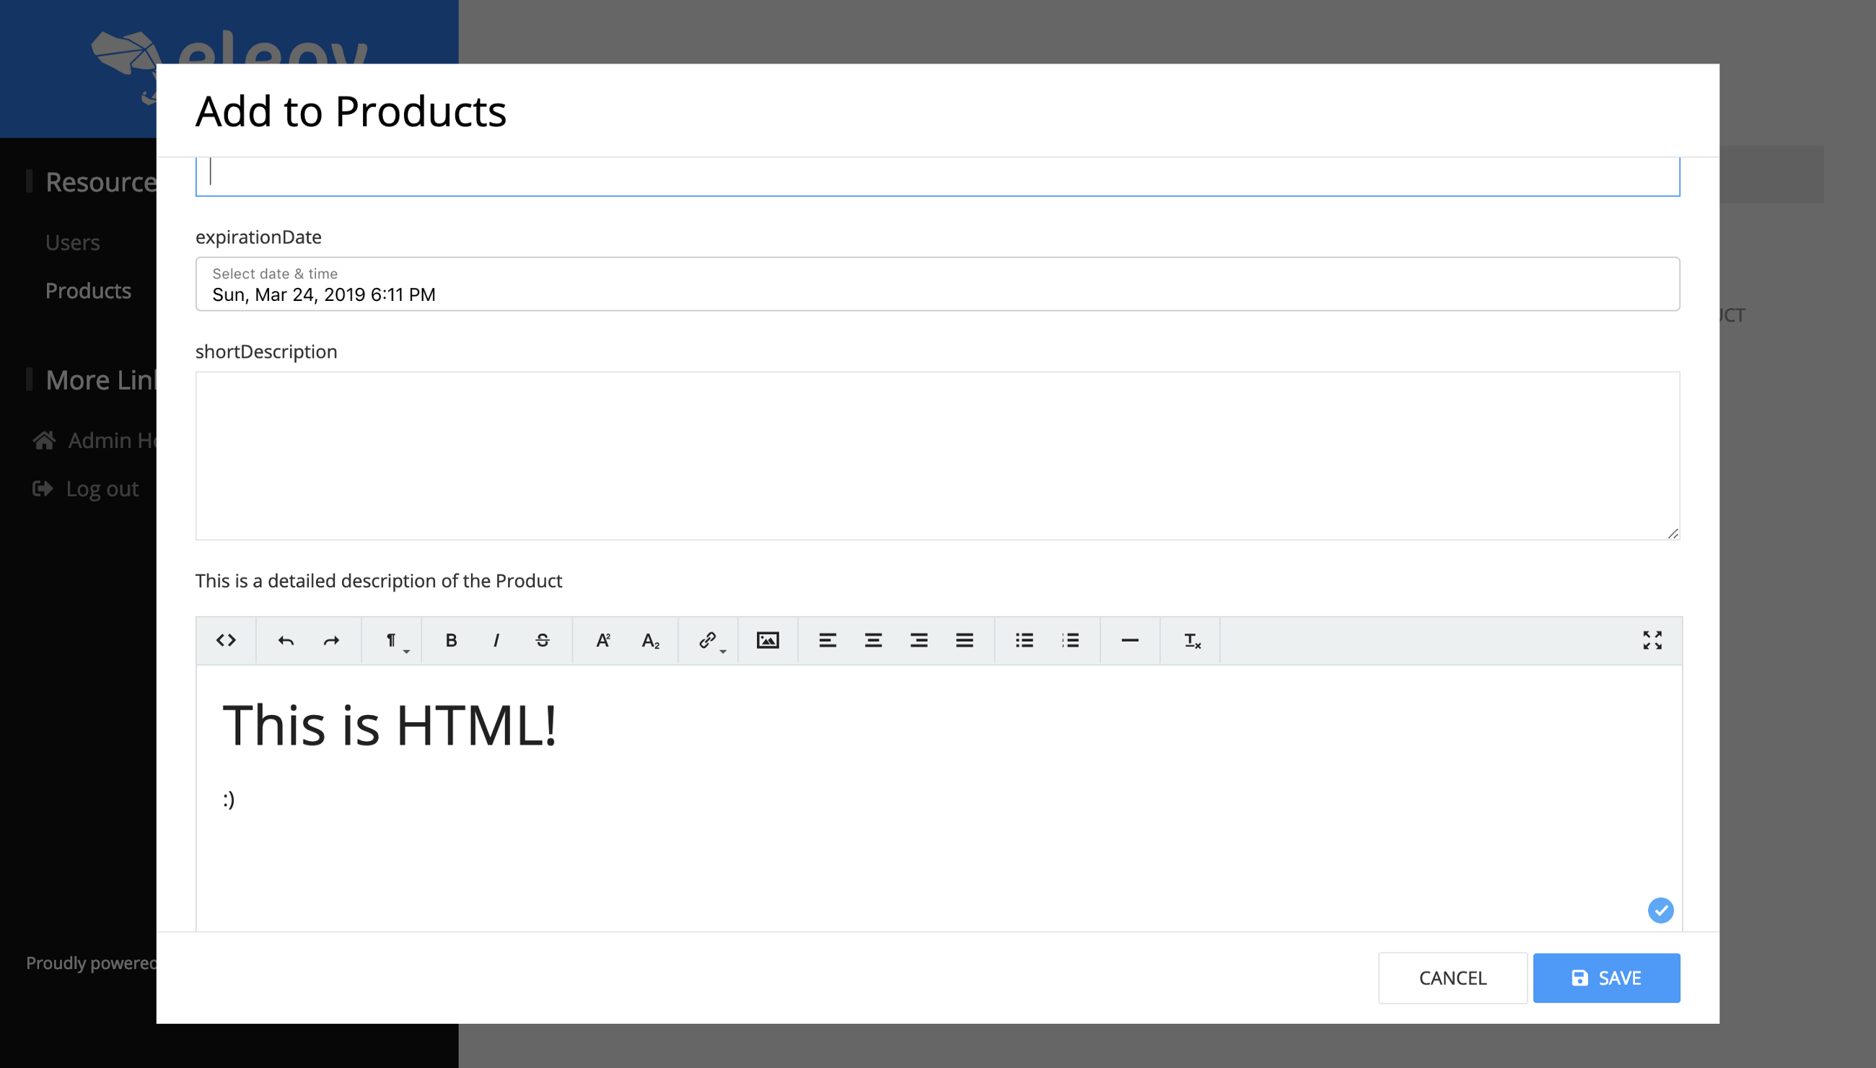Image resolution: width=1876 pixels, height=1068 pixels.
Task: Apply strikethrough formatting in editor
Action: click(543, 640)
